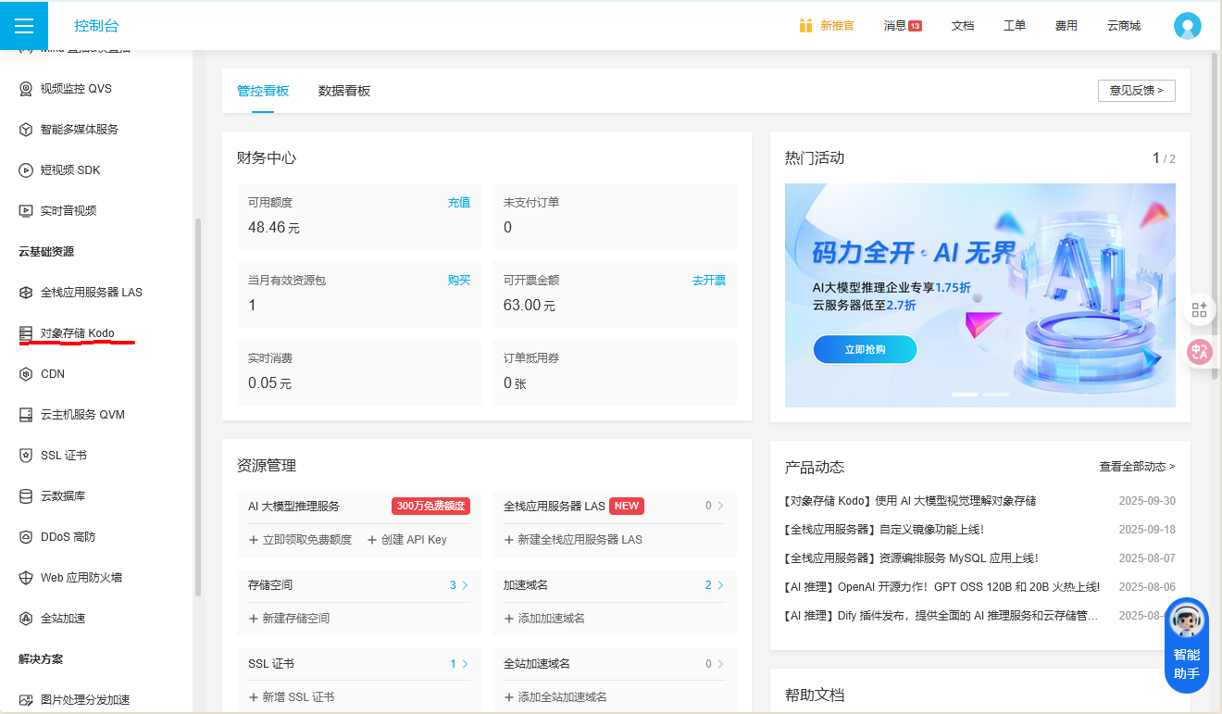
Task: Click the SSL 证书 shield icon in sidebar
Action: coord(26,456)
